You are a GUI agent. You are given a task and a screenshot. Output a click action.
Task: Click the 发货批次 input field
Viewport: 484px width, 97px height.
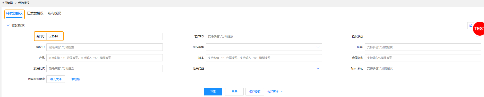105,68
